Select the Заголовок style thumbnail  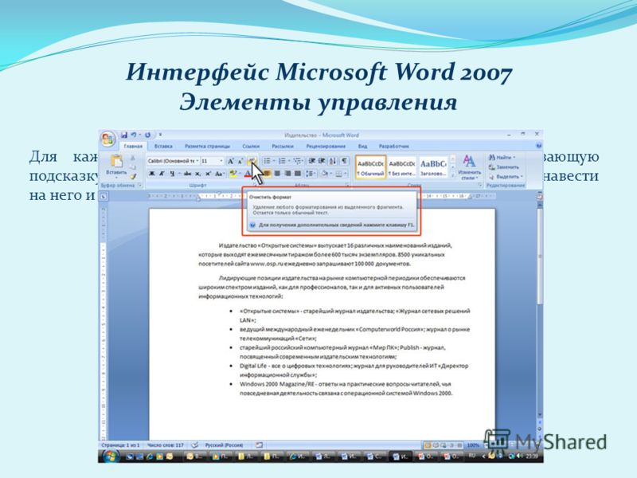point(433,167)
